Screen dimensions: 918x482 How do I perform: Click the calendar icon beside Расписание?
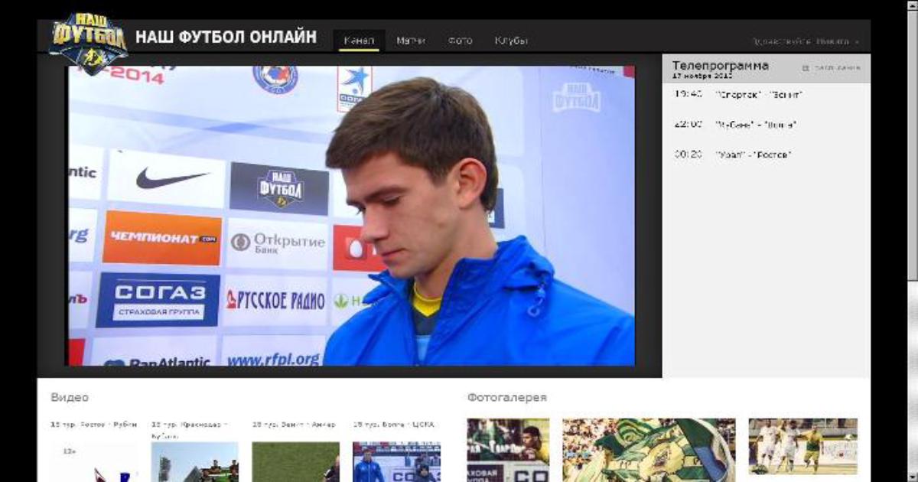coord(806,68)
